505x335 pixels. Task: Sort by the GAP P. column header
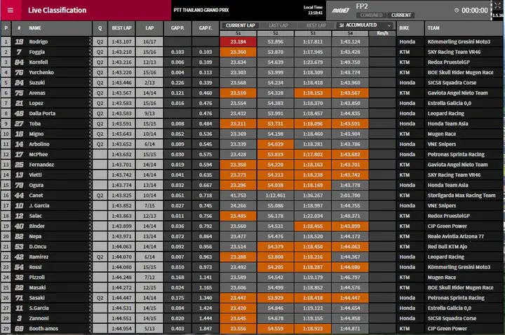click(x=177, y=28)
